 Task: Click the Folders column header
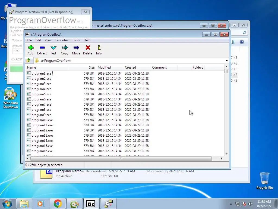pos(191,67)
